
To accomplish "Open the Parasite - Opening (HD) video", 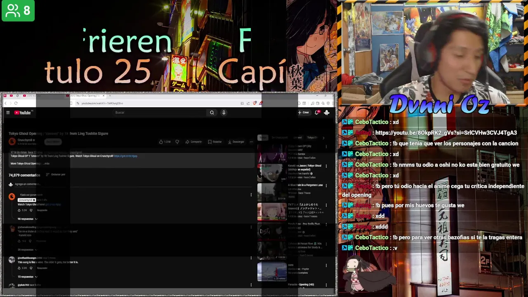I will pyautogui.click(x=301, y=285).
